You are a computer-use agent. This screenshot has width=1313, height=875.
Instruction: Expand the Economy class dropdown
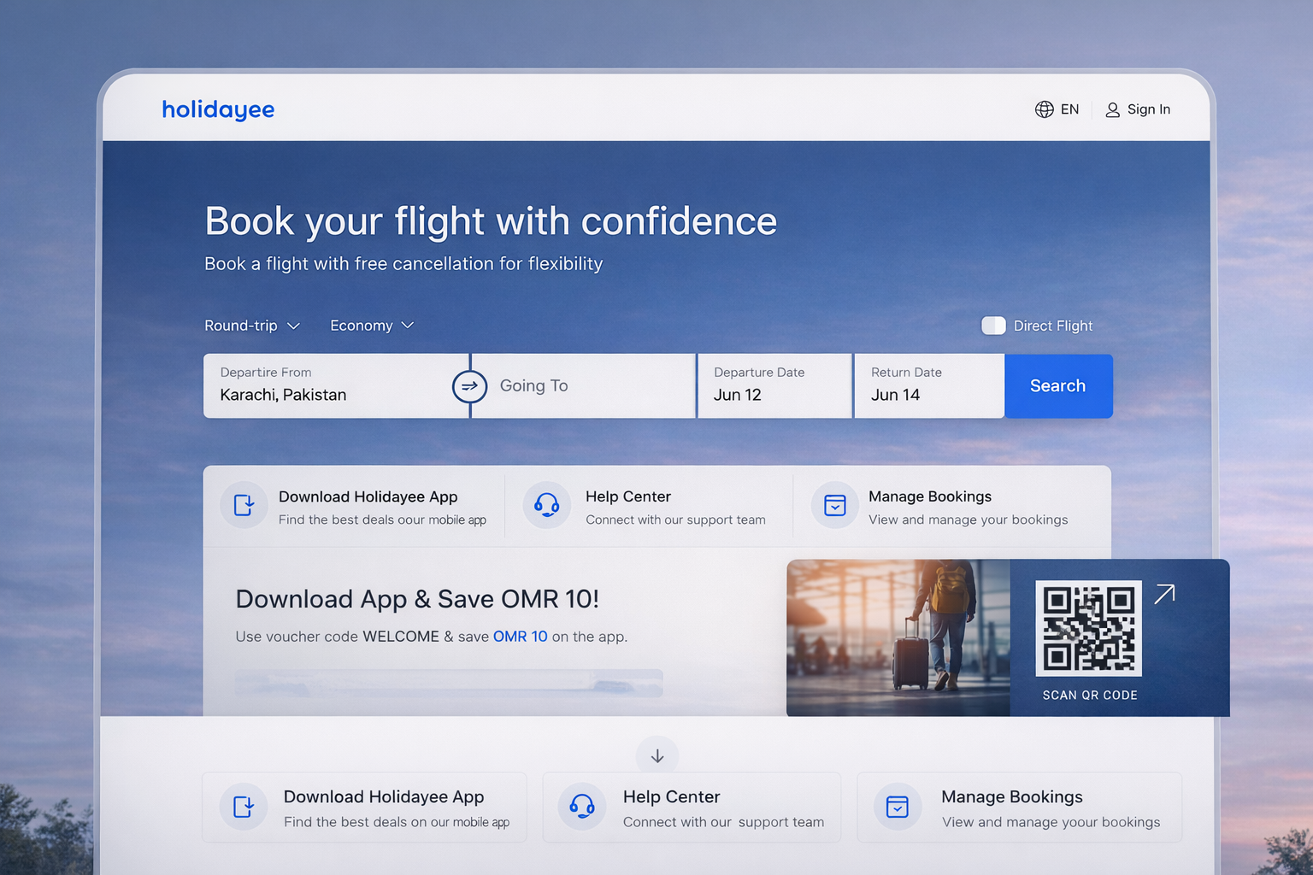point(372,326)
